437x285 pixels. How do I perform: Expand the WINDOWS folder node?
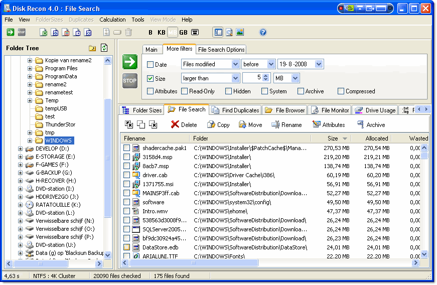[x=30, y=140]
